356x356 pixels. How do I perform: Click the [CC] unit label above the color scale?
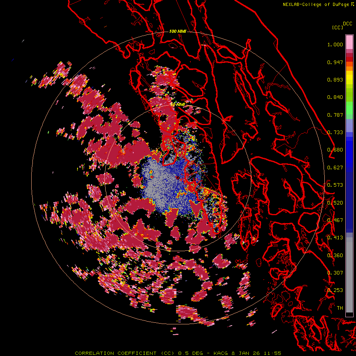(x=337, y=27)
